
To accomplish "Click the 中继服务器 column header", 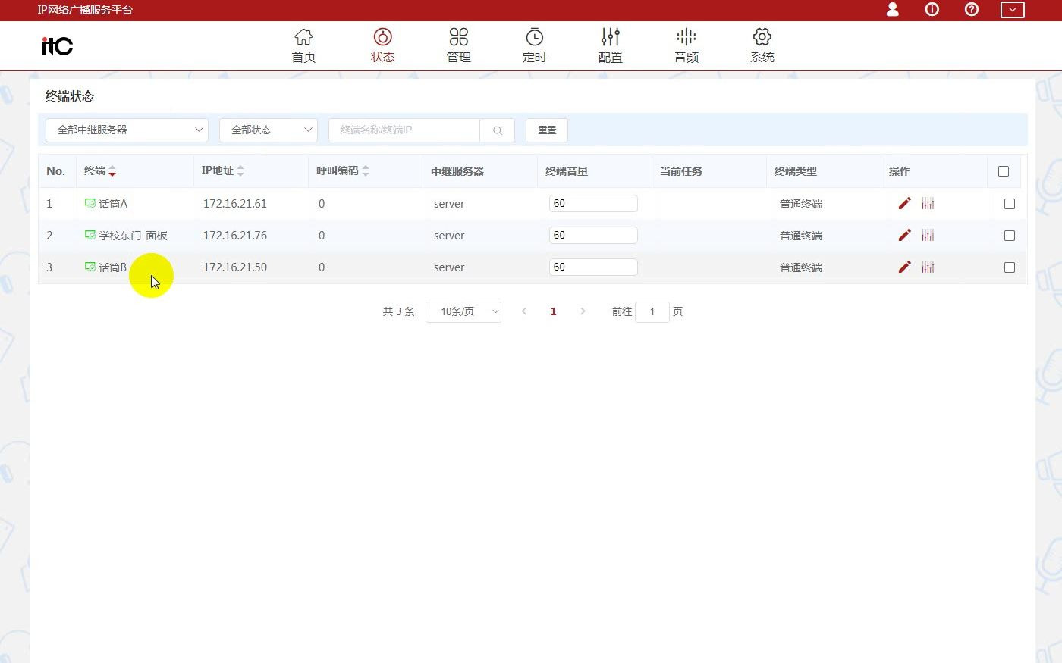I will click(x=457, y=171).
